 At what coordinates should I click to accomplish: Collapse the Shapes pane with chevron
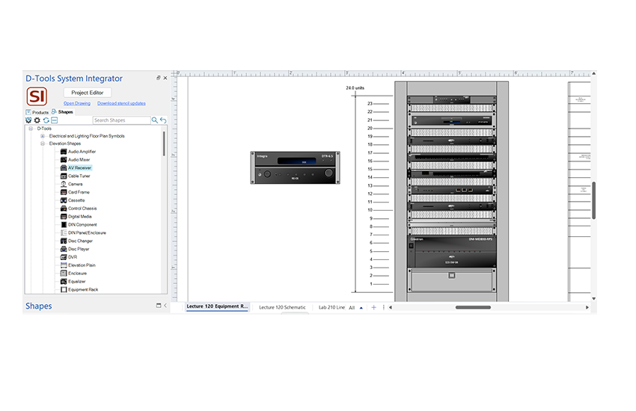165,306
